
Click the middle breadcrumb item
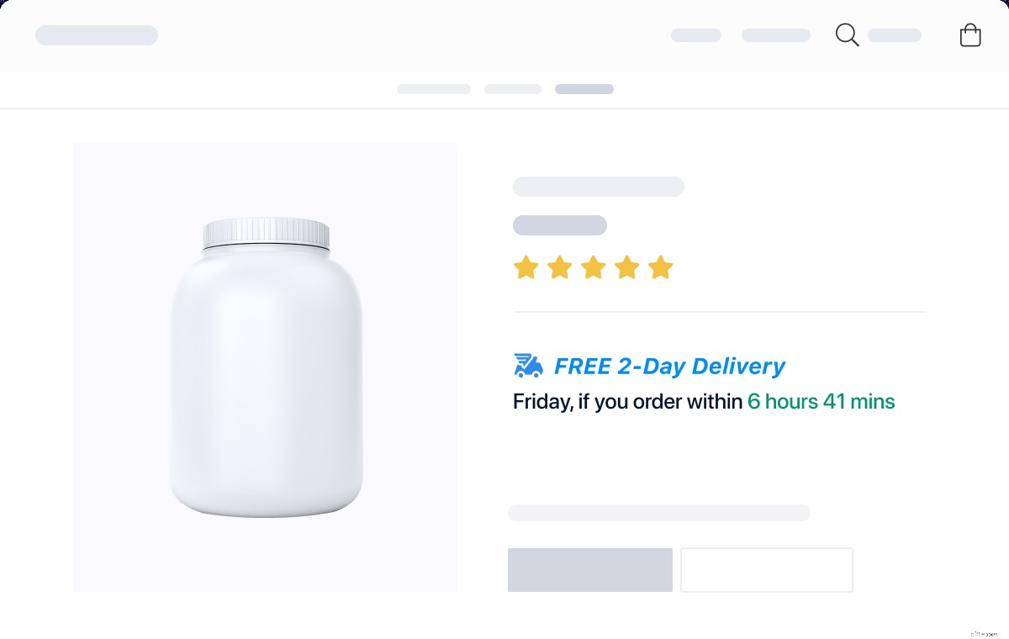tap(512, 88)
